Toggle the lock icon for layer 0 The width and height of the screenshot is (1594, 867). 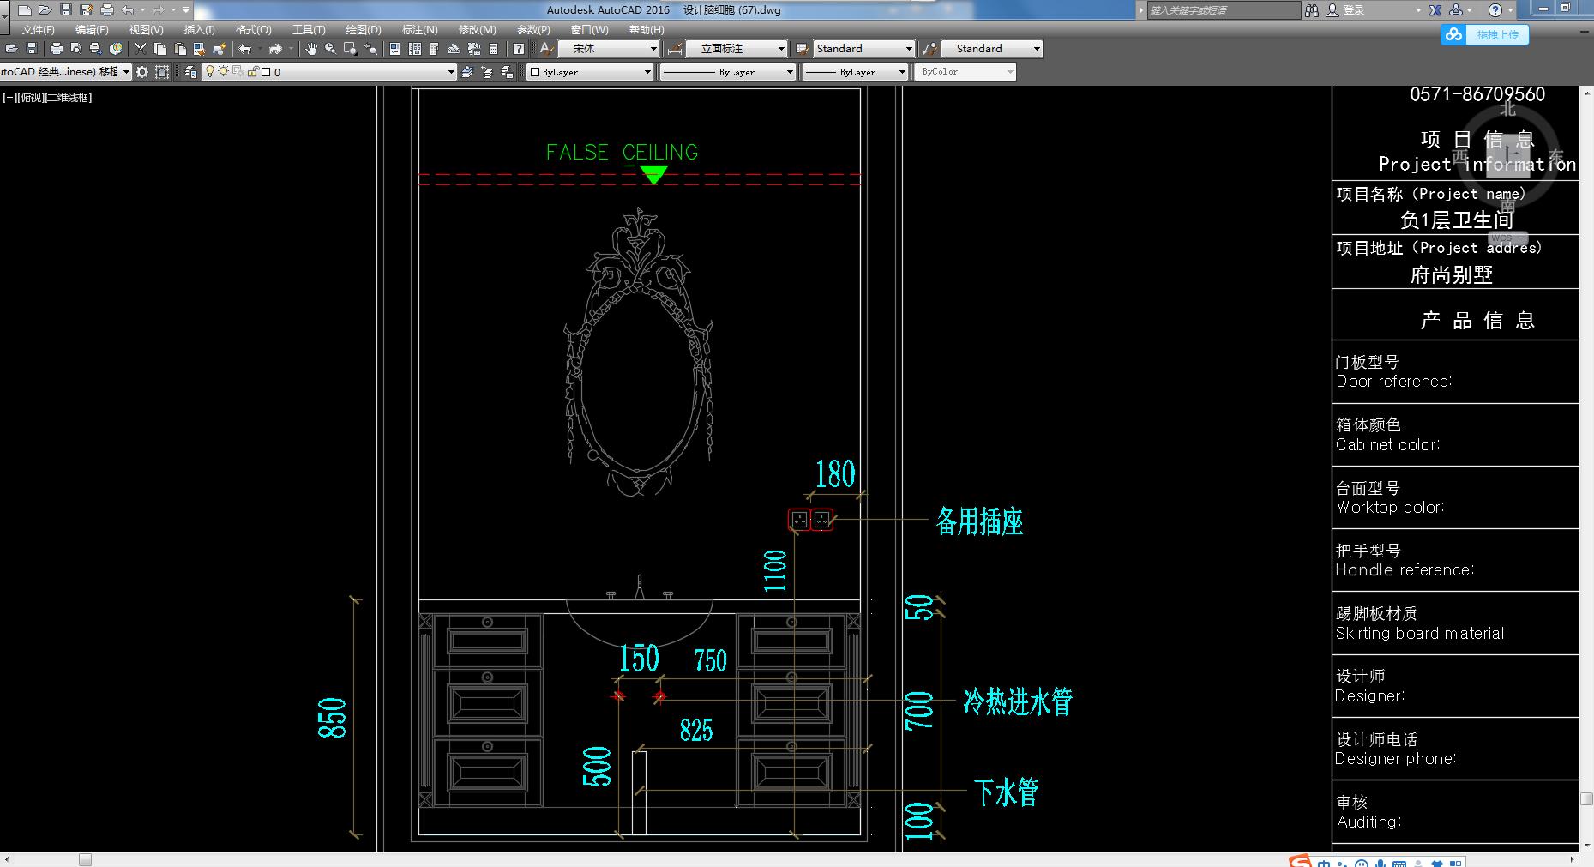(x=253, y=72)
